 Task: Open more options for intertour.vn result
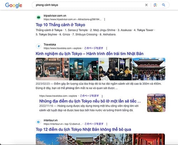tap(107, 124)
